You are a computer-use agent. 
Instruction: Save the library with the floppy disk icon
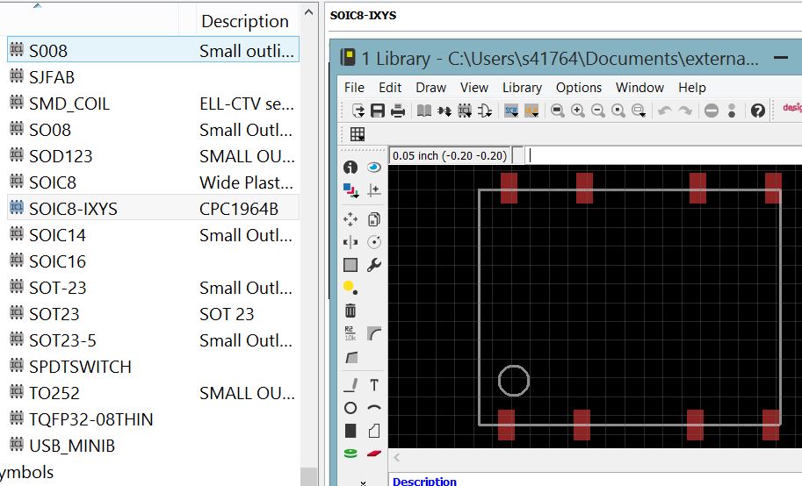pos(378,111)
